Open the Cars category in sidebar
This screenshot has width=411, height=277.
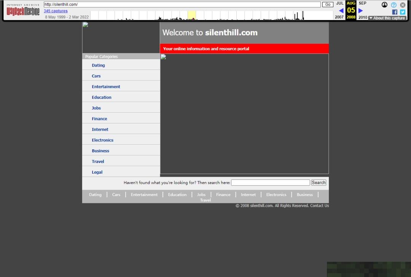96,76
